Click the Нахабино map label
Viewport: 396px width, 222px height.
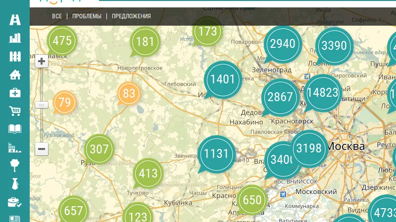coord(246,122)
